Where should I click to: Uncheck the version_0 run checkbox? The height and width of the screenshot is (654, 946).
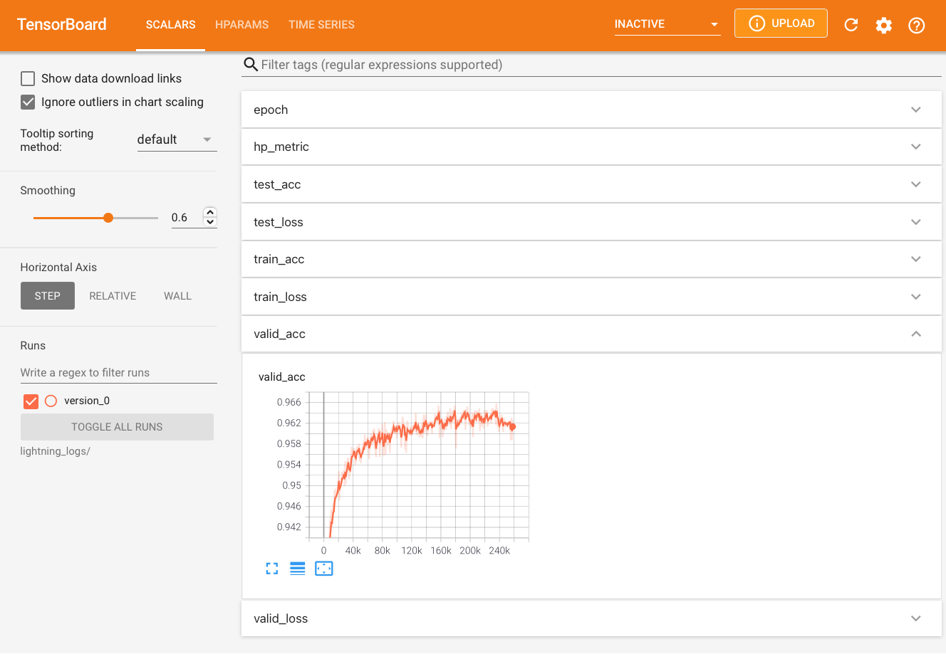pos(31,401)
